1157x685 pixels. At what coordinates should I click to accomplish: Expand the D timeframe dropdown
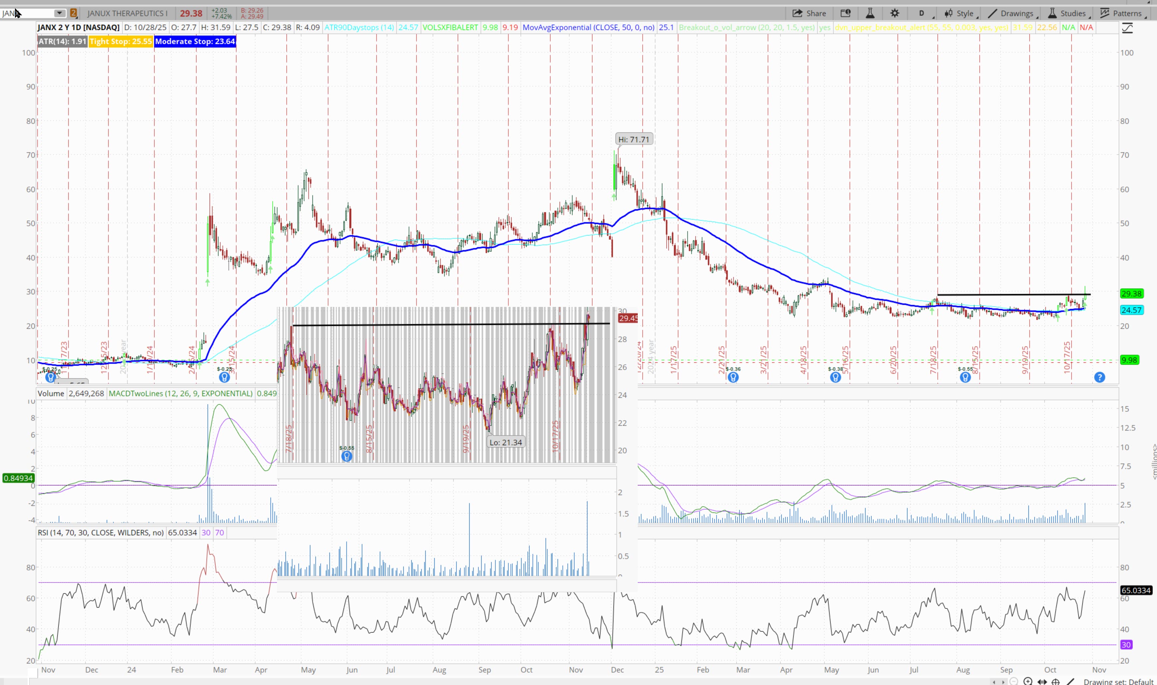pos(924,13)
